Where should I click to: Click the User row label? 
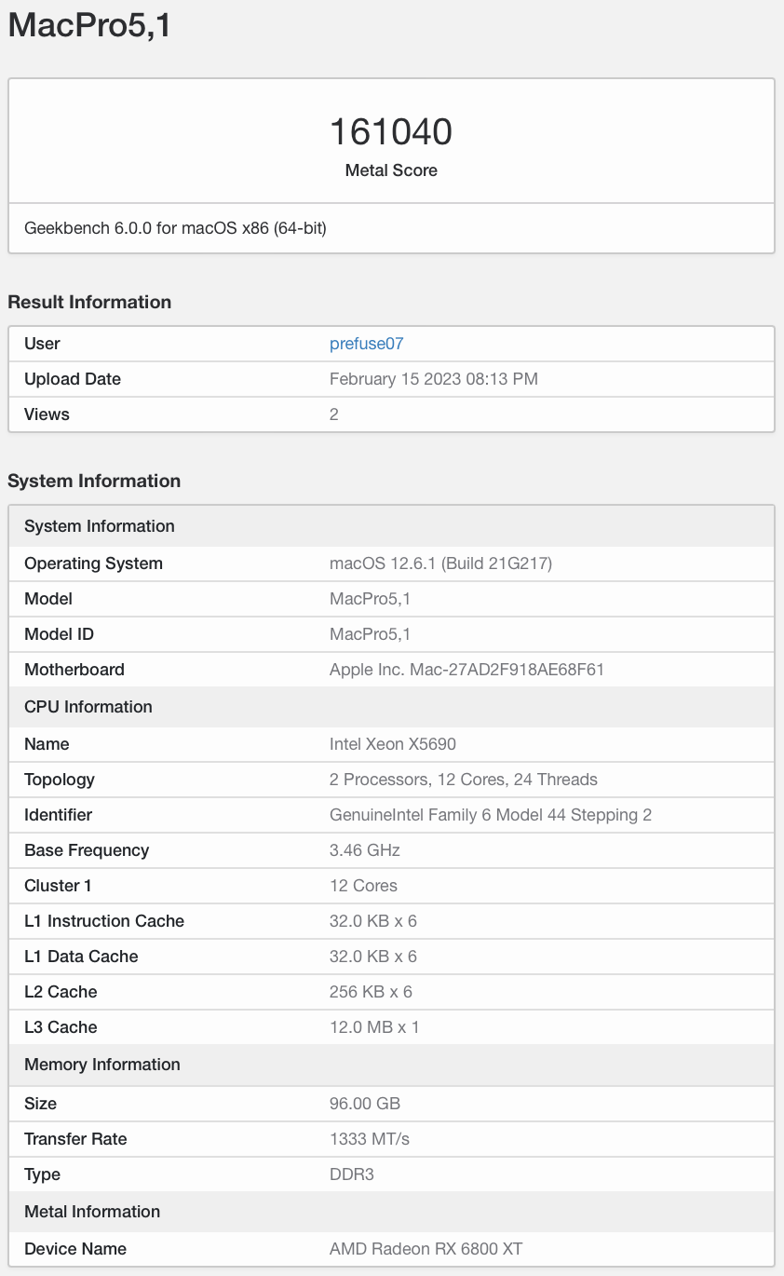pos(42,344)
